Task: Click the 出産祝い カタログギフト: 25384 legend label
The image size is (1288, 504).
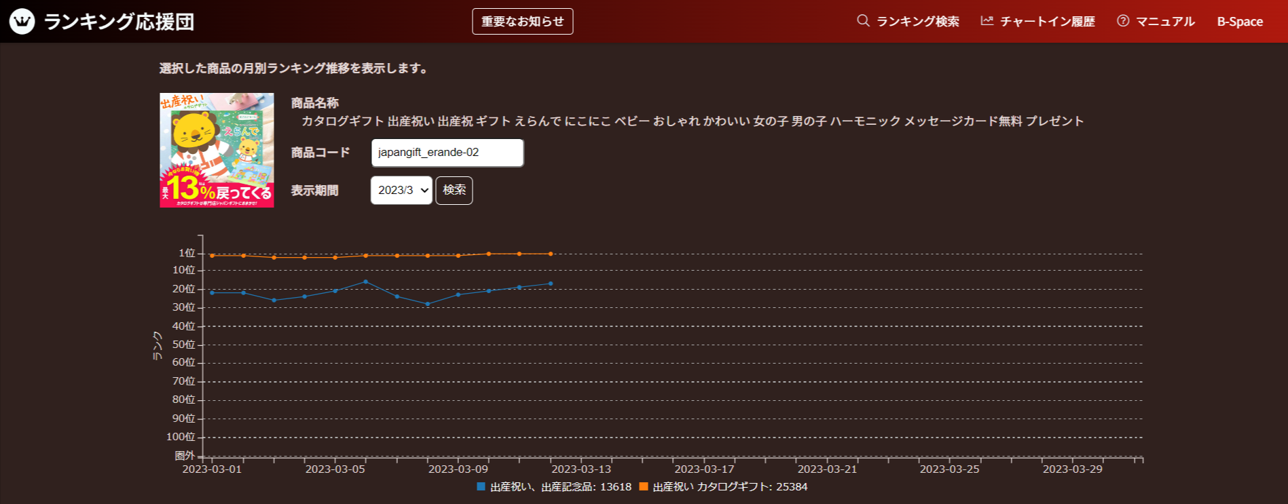Action: tap(730, 487)
